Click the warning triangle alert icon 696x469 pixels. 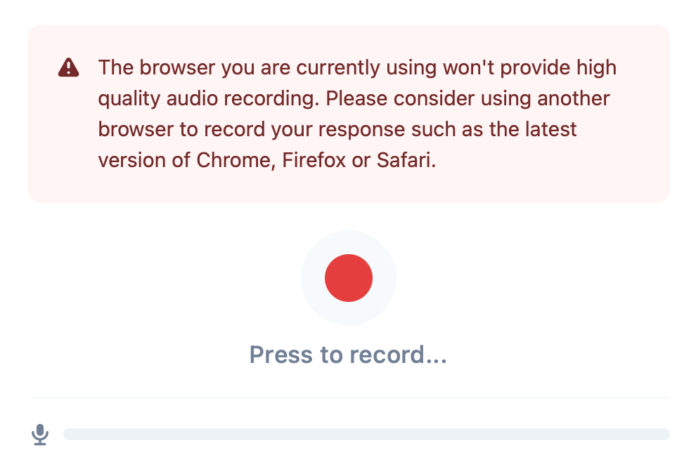click(x=68, y=67)
